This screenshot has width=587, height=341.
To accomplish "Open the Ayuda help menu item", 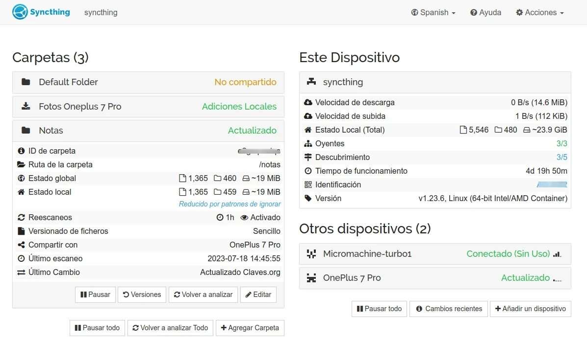I will (485, 12).
